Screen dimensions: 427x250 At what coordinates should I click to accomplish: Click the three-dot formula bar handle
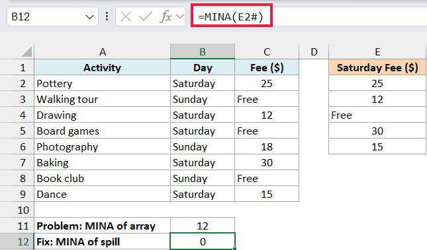pyautogui.click(x=107, y=16)
